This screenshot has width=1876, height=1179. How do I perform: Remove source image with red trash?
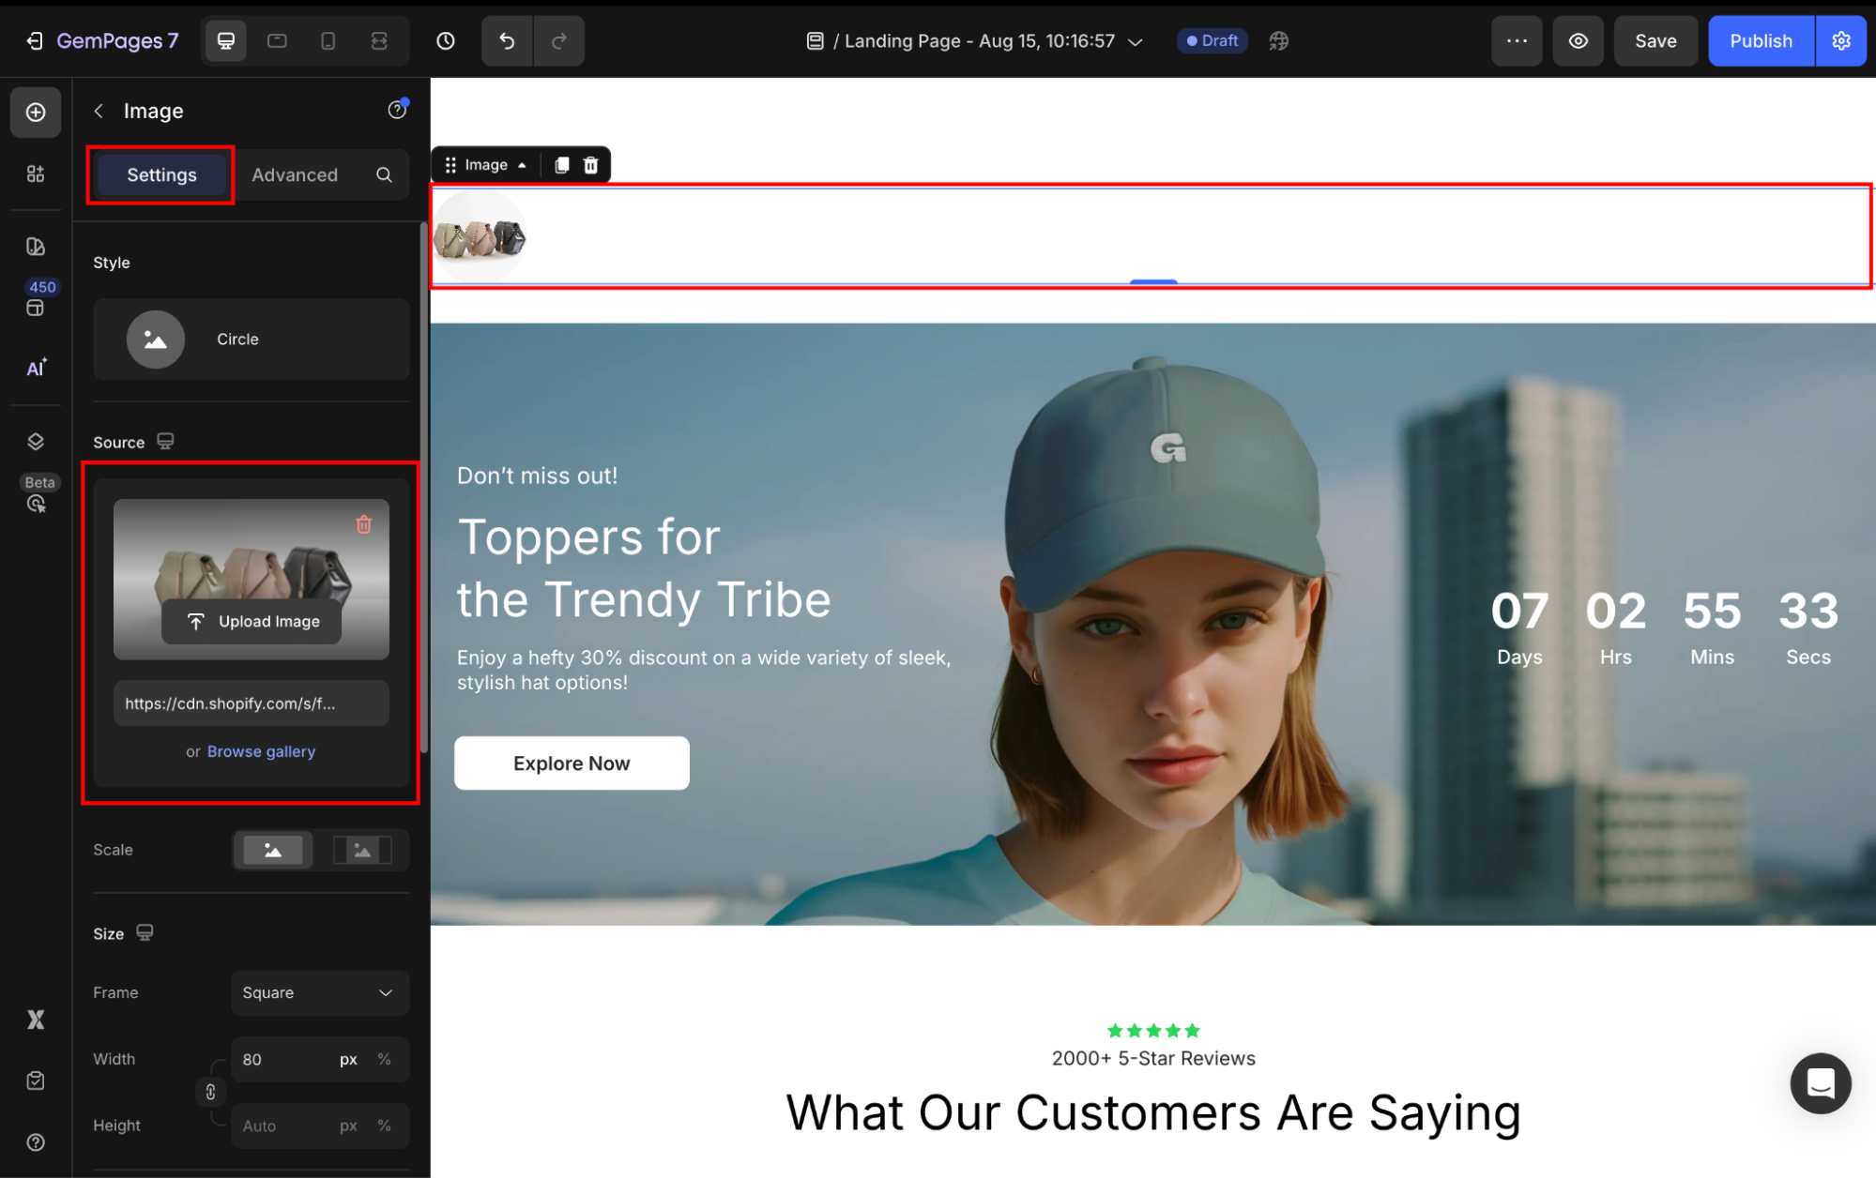click(364, 524)
